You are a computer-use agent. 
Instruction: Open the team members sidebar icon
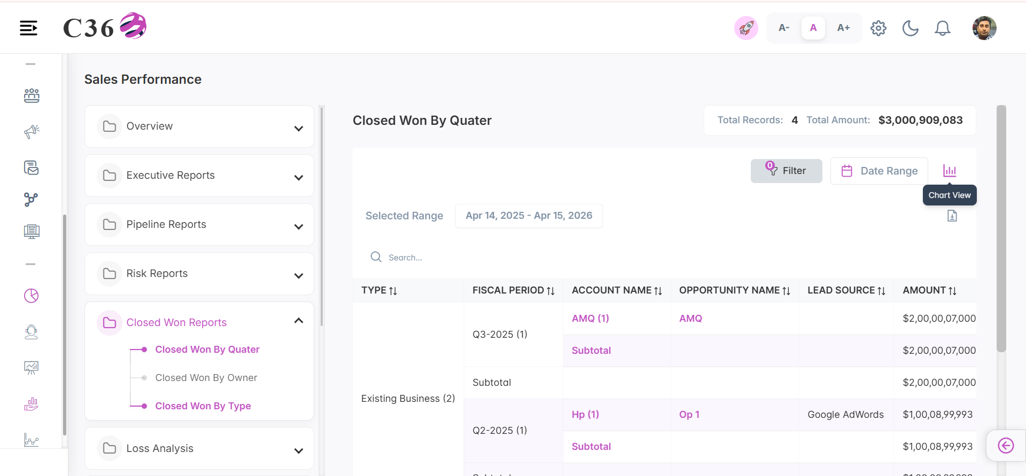(32, 96)
